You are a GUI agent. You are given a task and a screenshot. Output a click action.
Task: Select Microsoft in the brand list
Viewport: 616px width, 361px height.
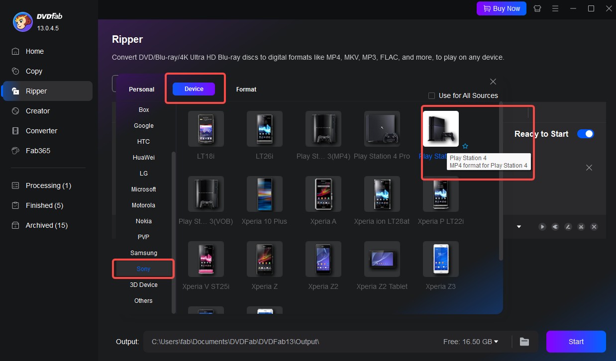click(x=144, y=189)
